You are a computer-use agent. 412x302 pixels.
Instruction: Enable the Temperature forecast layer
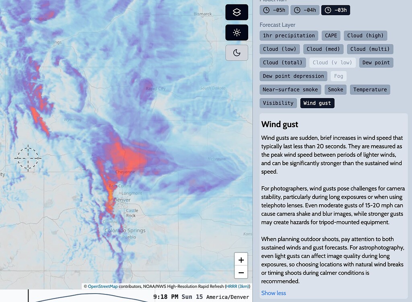(370, 89)
